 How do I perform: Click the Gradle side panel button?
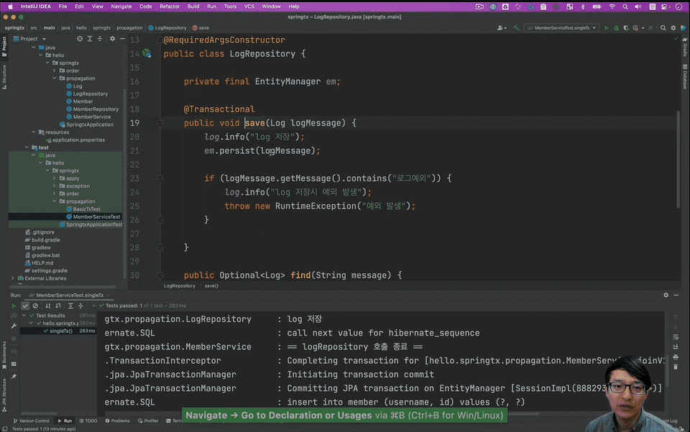pyautogui.click(x=685, y=49)
